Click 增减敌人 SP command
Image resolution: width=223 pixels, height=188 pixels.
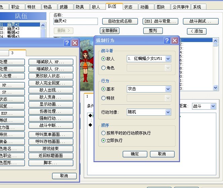51,69
